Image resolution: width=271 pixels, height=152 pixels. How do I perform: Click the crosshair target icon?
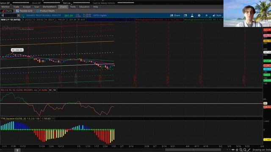237,150
